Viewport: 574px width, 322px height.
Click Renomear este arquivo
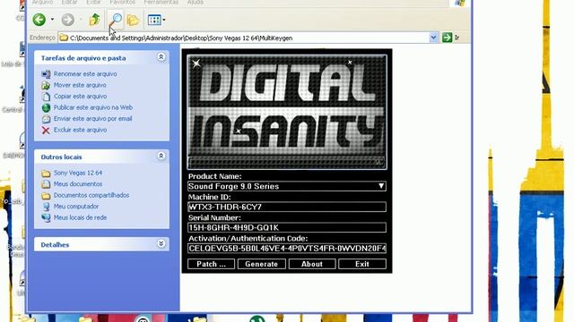pos(85,73)
